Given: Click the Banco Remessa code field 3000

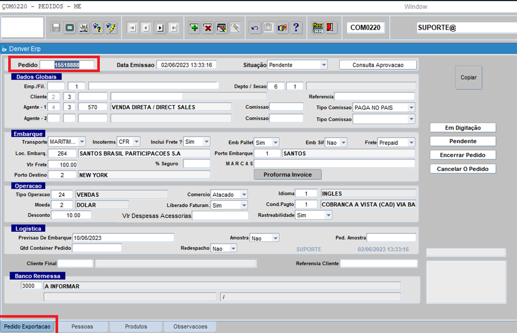Looking at the screenshot, I should (32, 286).
